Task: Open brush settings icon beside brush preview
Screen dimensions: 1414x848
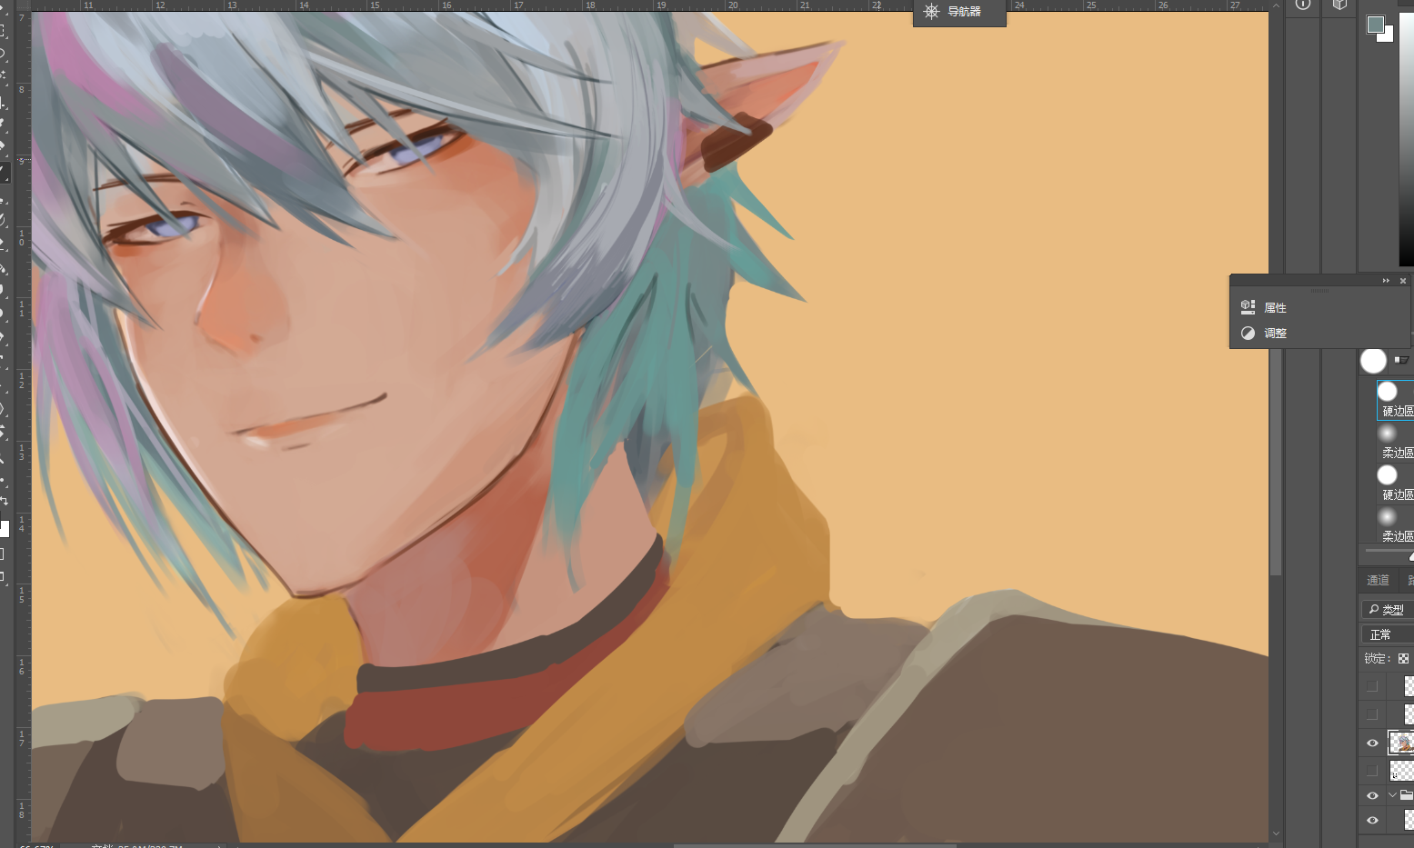Action: click(1401, 360)
